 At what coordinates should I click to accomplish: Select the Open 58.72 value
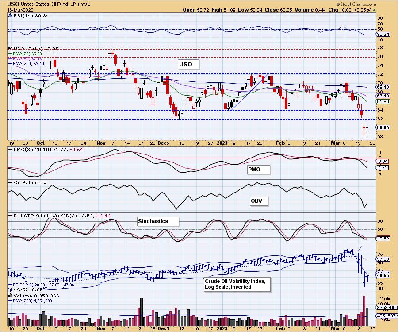pos(196,10)
